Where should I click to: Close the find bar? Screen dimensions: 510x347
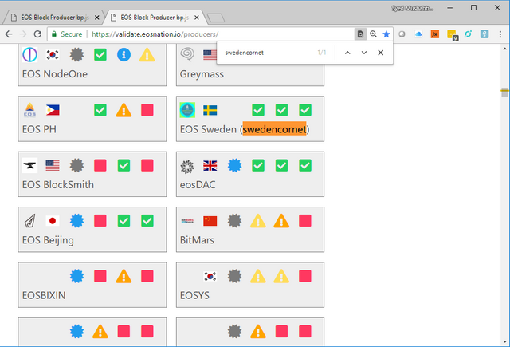(381, 53)
